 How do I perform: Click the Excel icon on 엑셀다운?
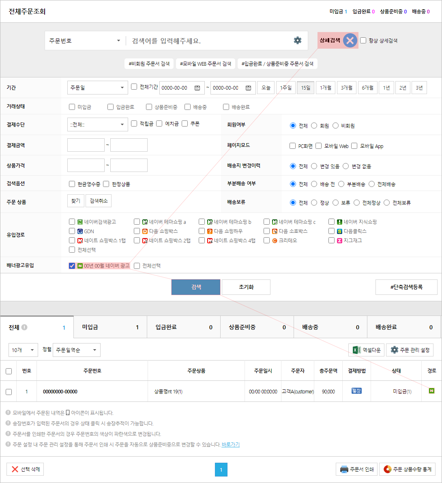357,350
